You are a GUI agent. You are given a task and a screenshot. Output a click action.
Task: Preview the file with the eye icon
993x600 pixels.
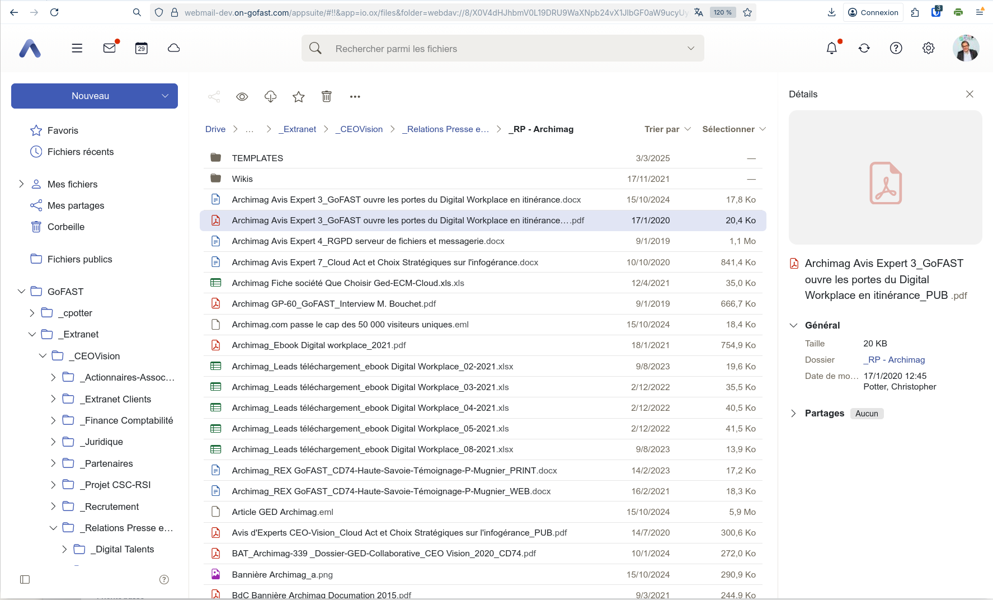click(242, 96)
